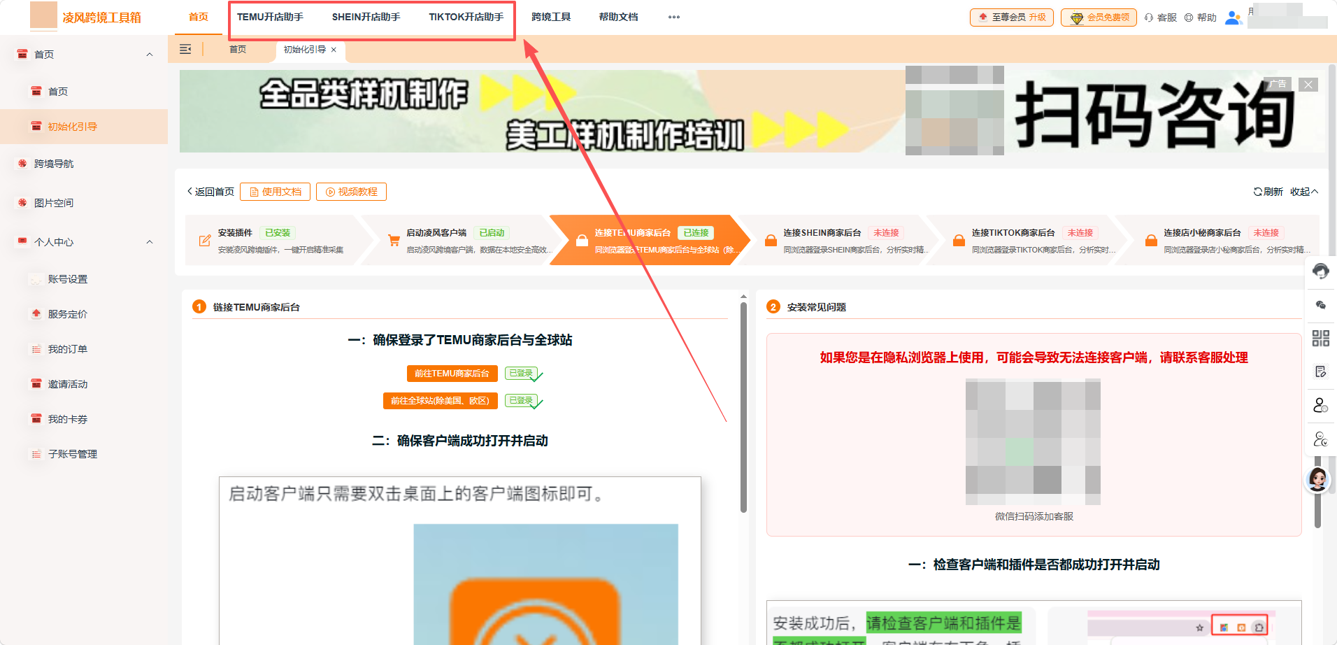The height and width of the screenshot is (645, 1337).
Task: Open TEMU开店助手 menu
Action: click(x=270, y=17)
